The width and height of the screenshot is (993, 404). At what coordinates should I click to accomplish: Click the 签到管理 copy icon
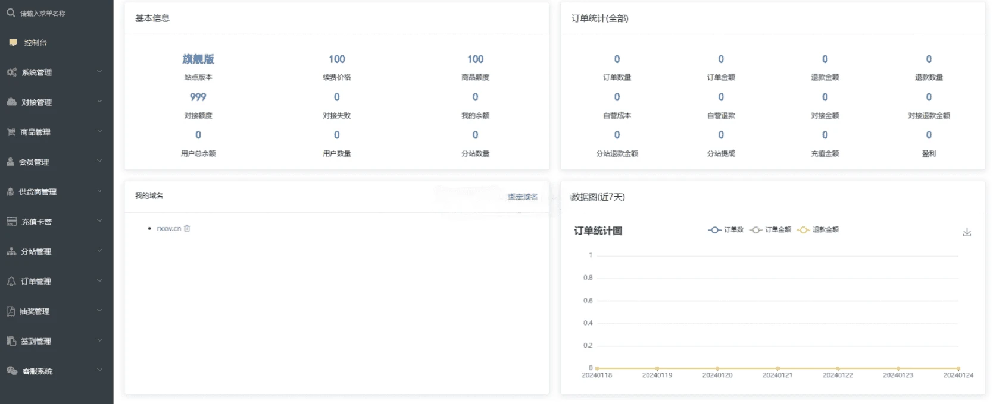[x=11, y=341]
